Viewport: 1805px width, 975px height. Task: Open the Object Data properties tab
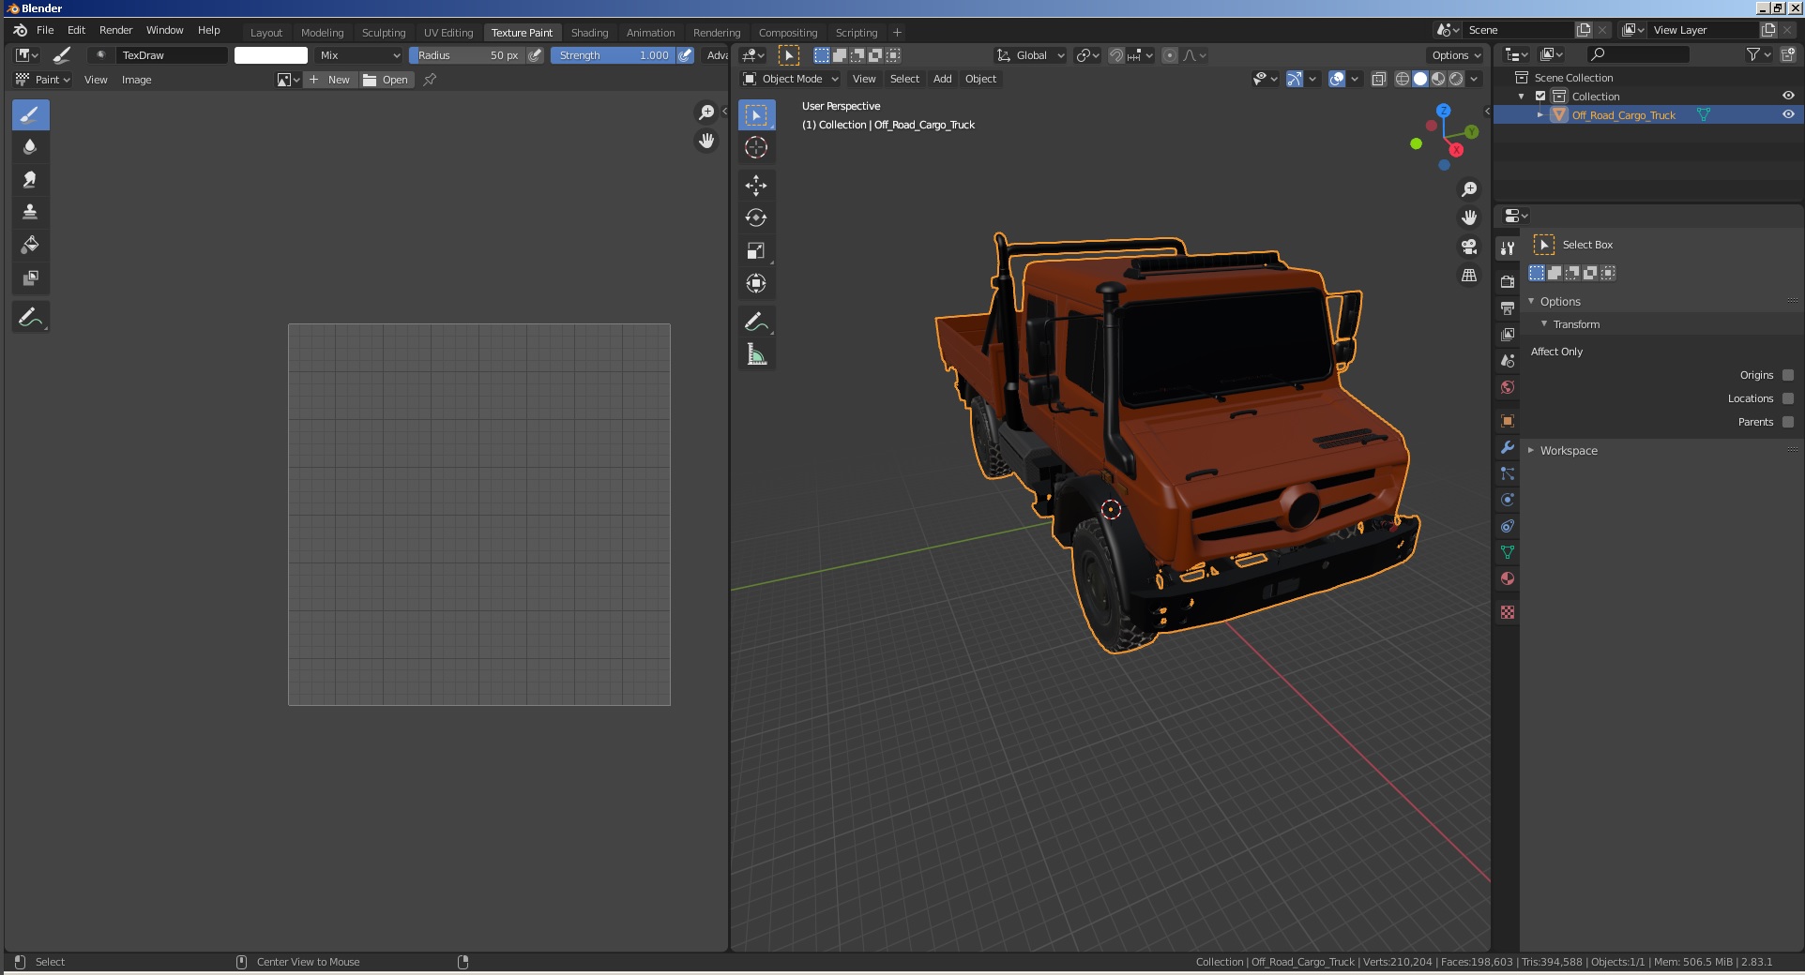pos(1508,552)
